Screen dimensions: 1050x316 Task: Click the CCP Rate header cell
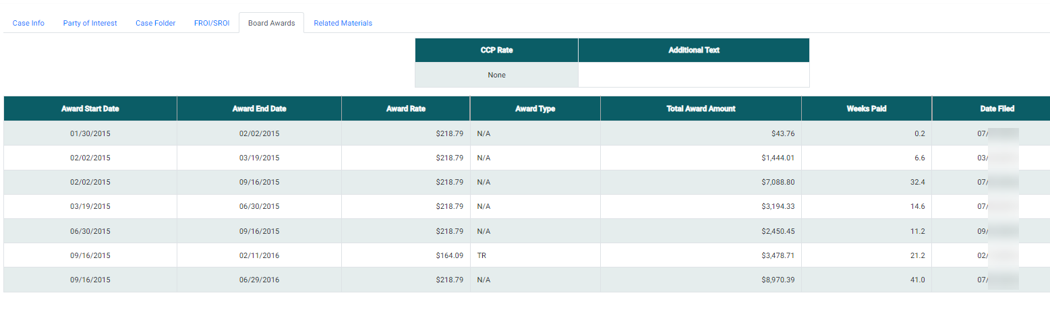point(496,50)
